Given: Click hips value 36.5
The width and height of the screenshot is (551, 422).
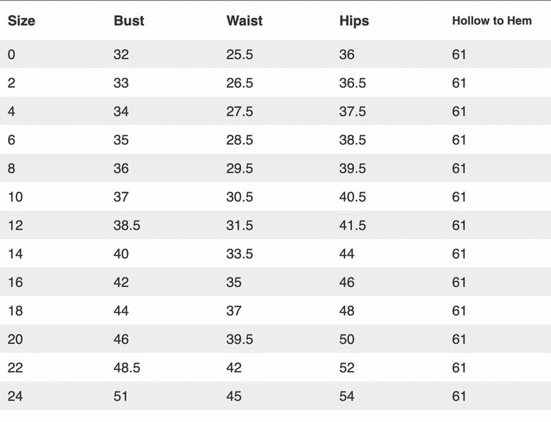Looking at the screenshot, I should point(353,83).
